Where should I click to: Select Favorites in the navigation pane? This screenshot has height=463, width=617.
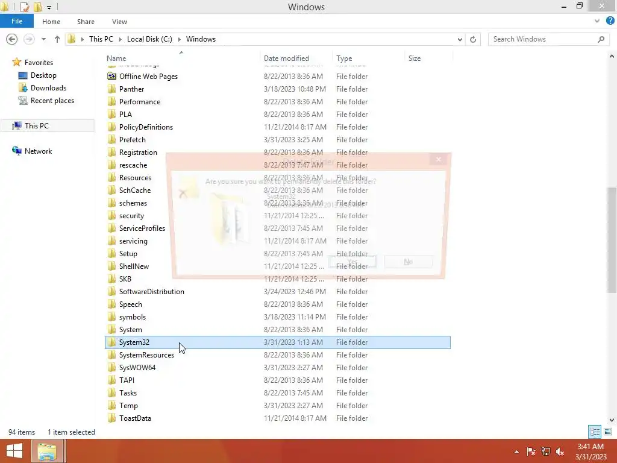tap(39, 63)
